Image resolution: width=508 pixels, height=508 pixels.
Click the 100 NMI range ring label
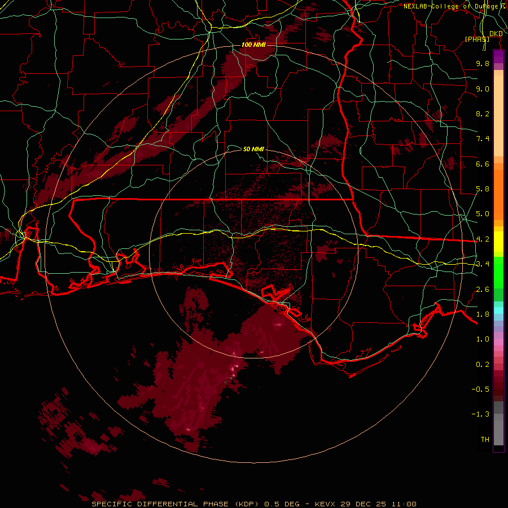[253, 45]
